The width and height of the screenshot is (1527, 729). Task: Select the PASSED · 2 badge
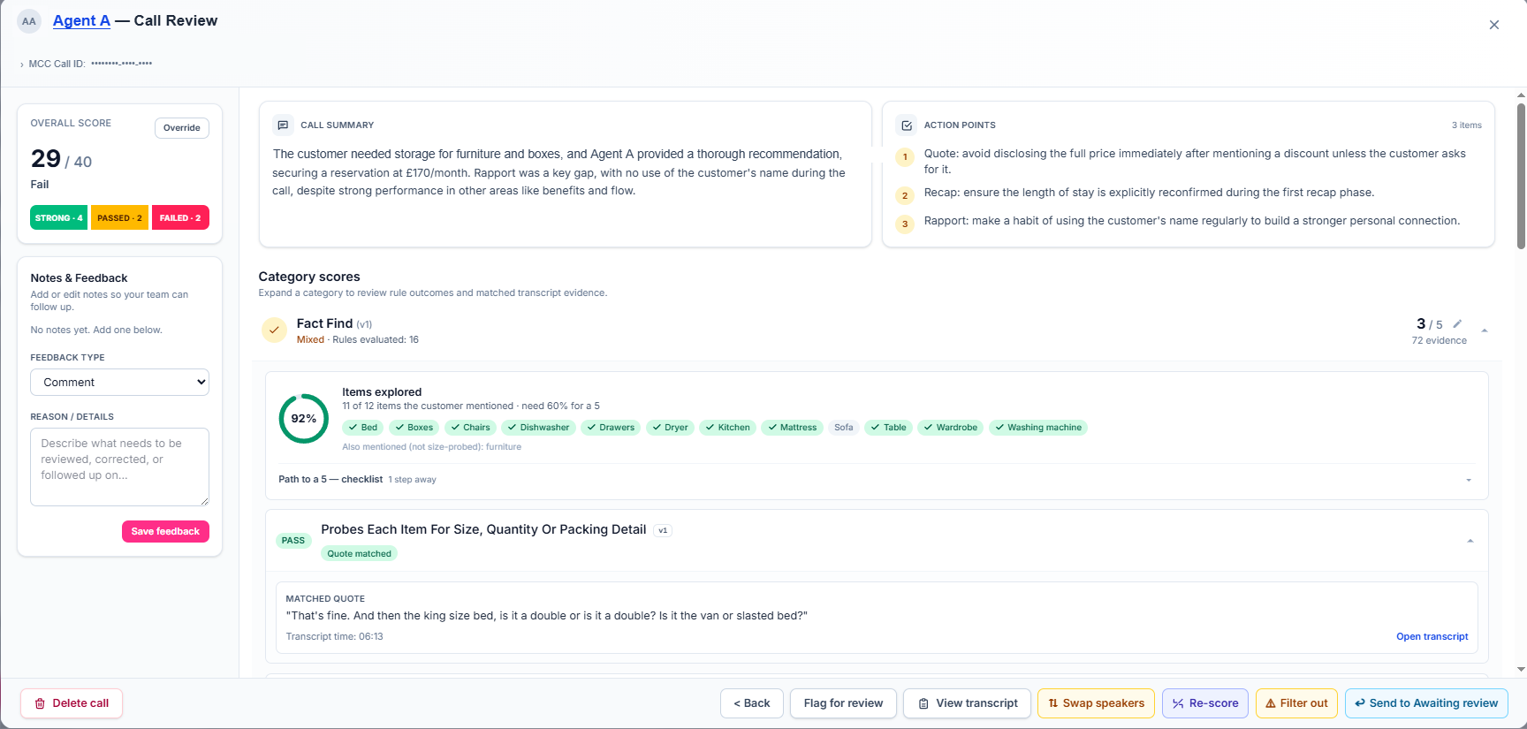click(x=119, y=217)
